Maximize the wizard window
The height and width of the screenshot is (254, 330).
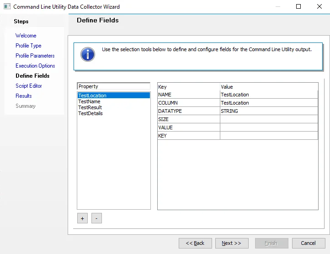(298, 6)
